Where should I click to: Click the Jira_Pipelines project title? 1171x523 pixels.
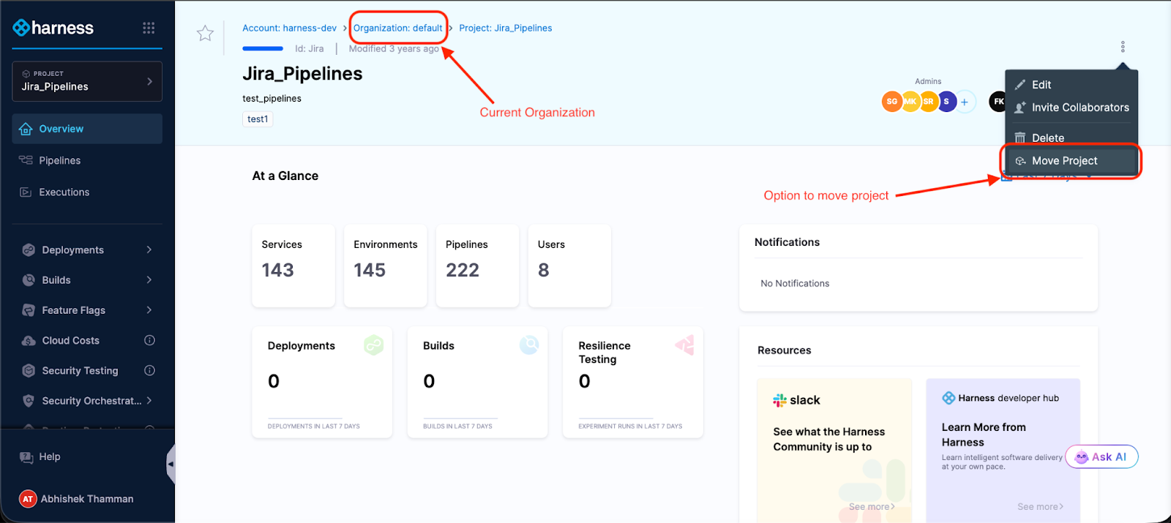coord(302,74)
